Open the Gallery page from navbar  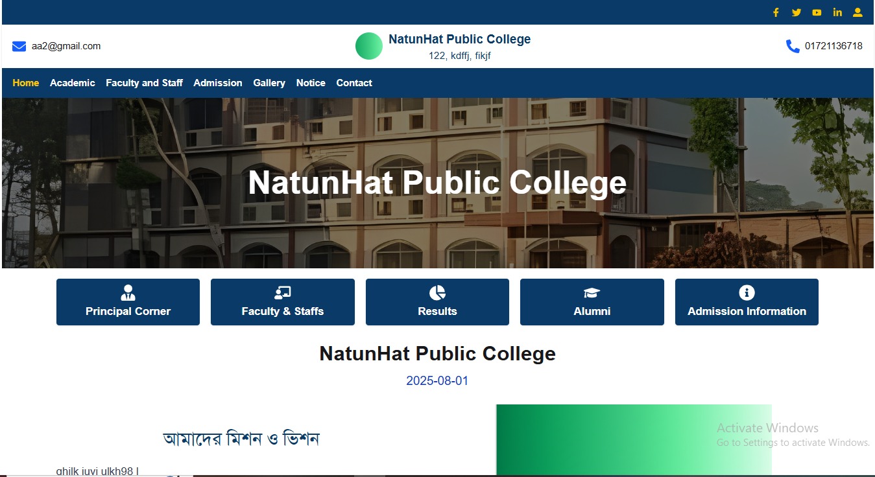[x=269, y=83]
